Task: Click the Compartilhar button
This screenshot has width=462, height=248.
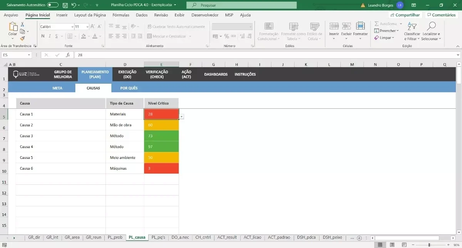Action: (405, 15)
